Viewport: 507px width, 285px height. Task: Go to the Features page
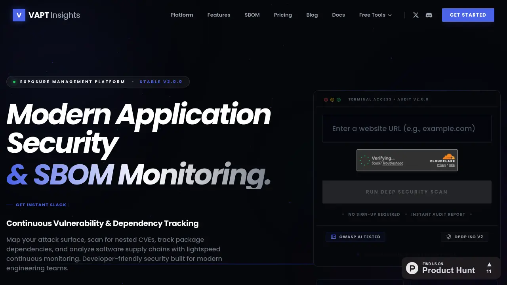[219, 15]
